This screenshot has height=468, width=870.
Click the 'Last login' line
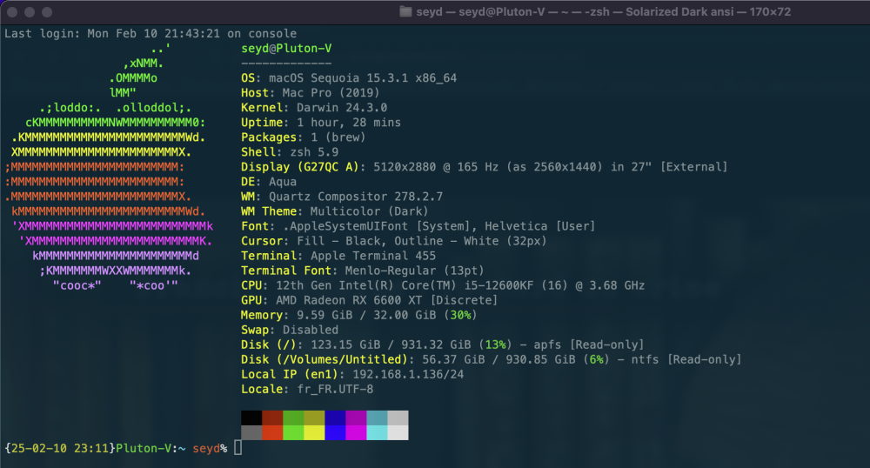(x=151, y=33)
